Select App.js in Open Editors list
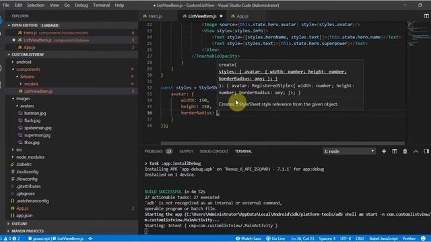 click(71, 48)
